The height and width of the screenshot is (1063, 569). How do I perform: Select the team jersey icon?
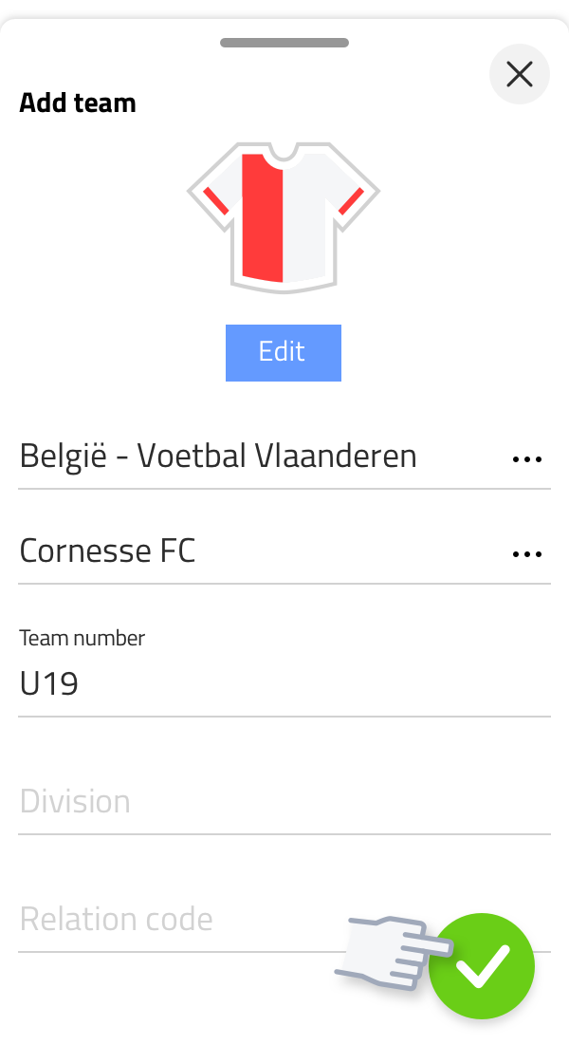[284, 217]
